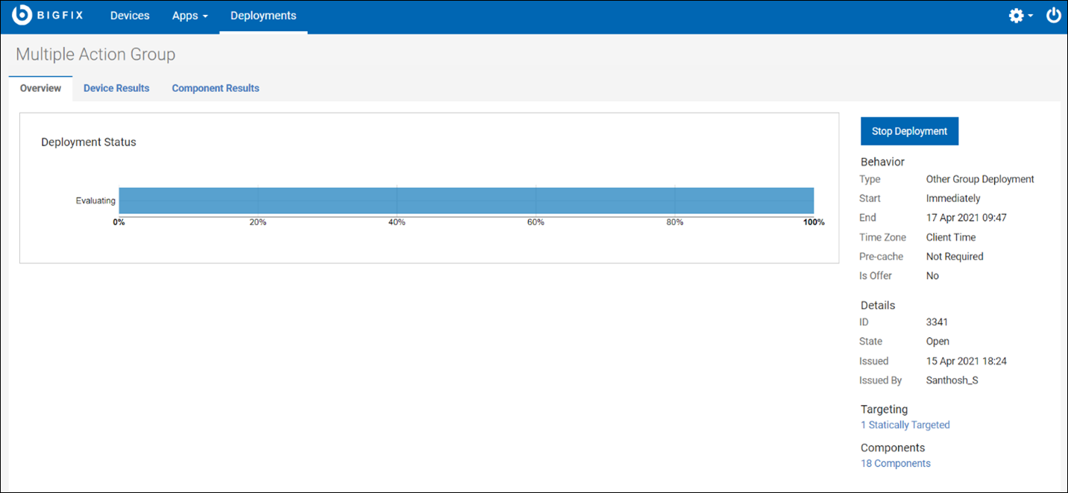Click the power logout icon
The image size is (1068, 493).
(x=1053, y=15)
